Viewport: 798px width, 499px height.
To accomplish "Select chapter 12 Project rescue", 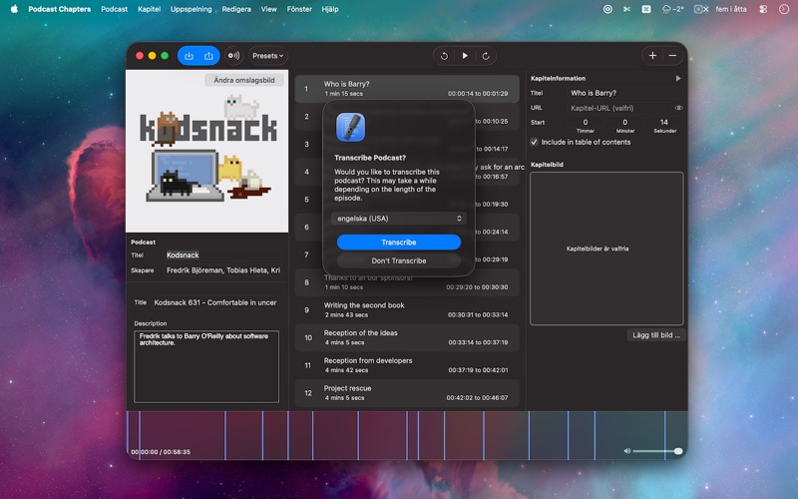I will [x=407, y=392].
